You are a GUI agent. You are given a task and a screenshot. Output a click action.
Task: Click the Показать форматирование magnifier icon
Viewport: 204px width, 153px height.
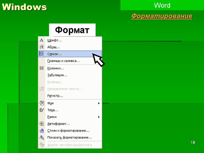click(x=42, y=137)
